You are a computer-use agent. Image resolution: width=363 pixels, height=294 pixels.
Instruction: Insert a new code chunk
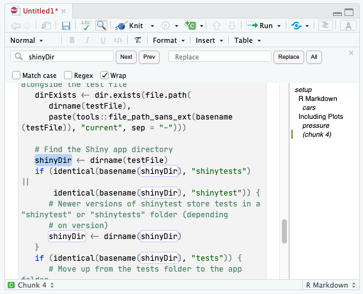click(190, 25)
